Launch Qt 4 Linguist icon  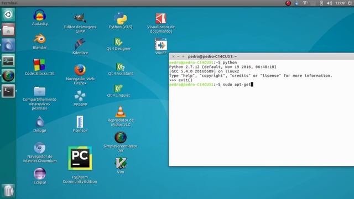tap(118, 88)
